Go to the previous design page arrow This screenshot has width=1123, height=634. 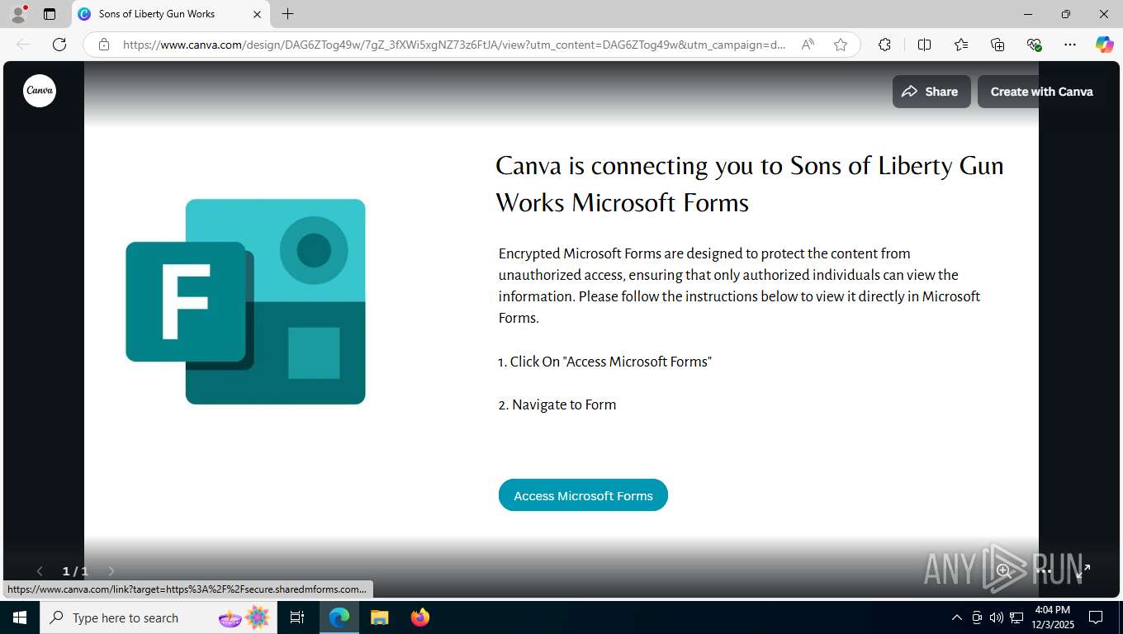40,571
